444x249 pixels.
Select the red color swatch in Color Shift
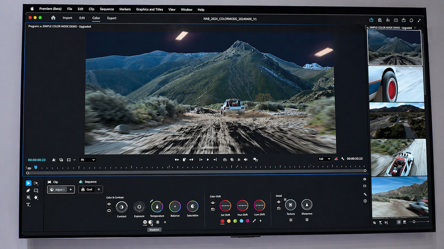click(x=222, y=221)
